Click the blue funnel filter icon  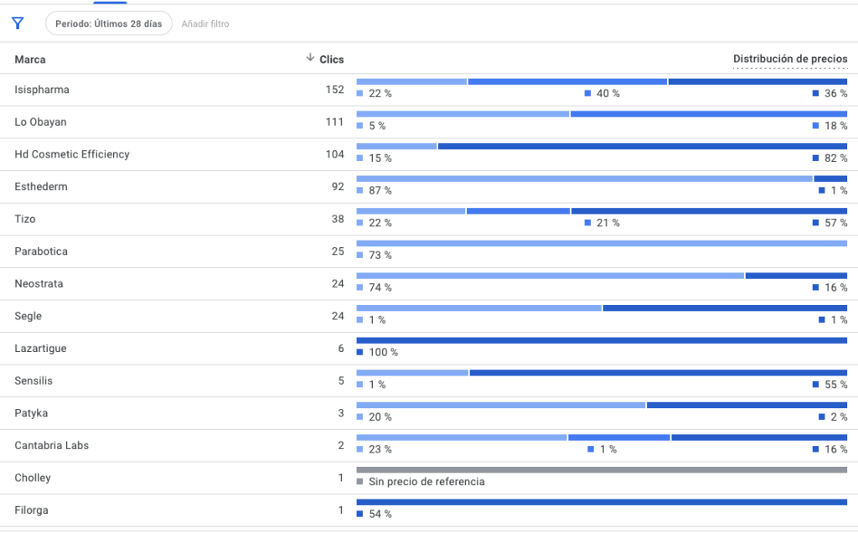click(x=18, y=23)
